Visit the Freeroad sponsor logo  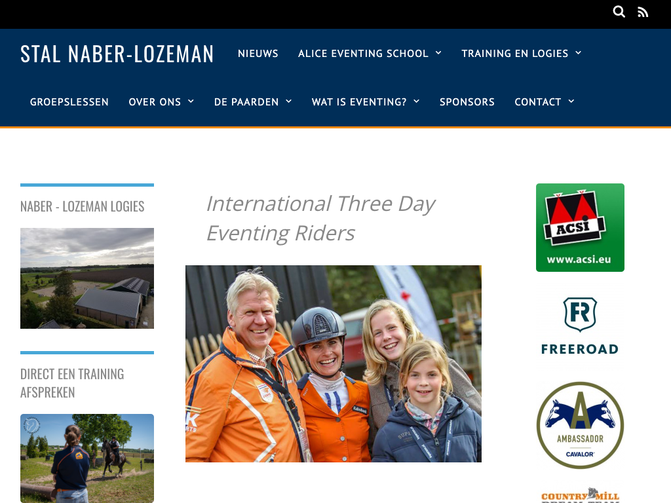580,326
